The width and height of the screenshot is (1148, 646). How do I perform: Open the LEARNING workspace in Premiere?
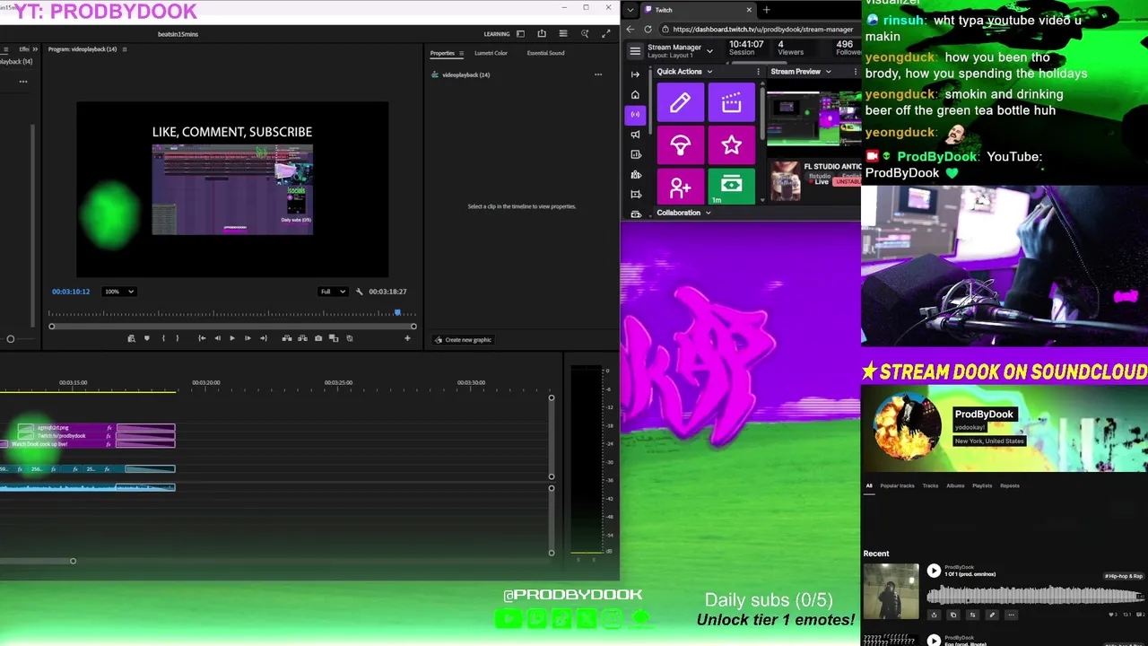[x=497, y=34]
